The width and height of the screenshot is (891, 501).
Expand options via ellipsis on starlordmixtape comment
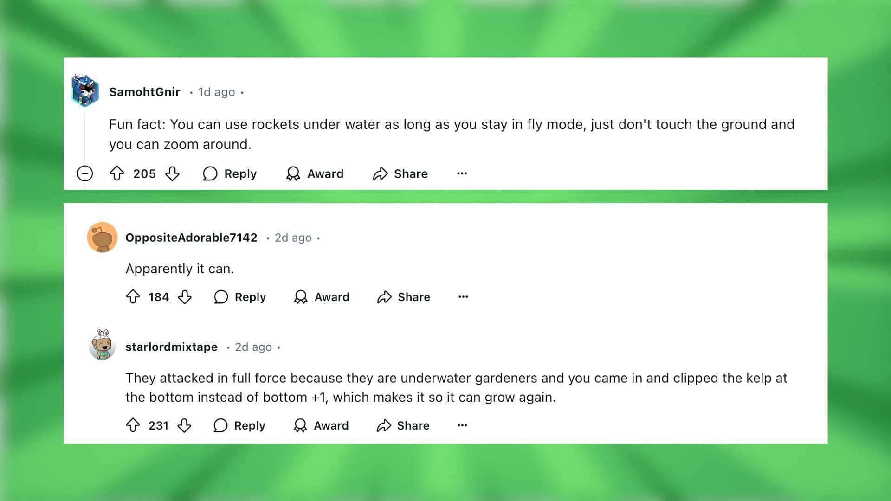[463, 424]
